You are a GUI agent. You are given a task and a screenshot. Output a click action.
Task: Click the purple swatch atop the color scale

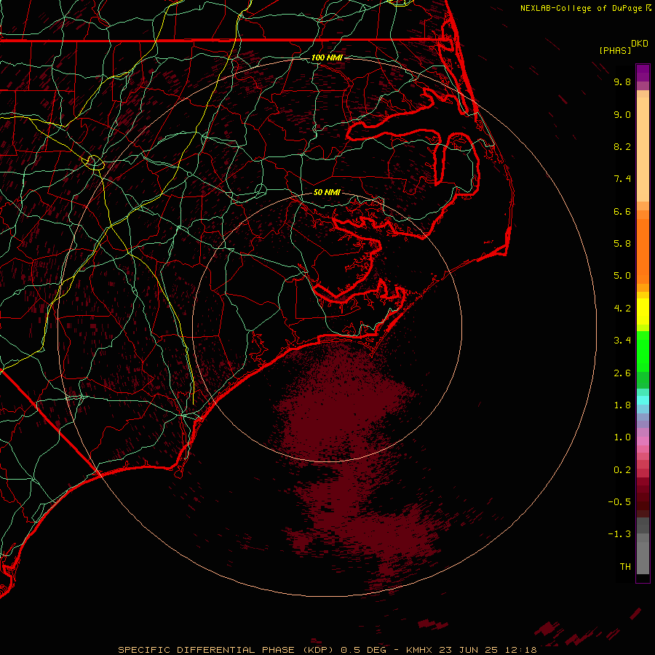pos(643,73)
